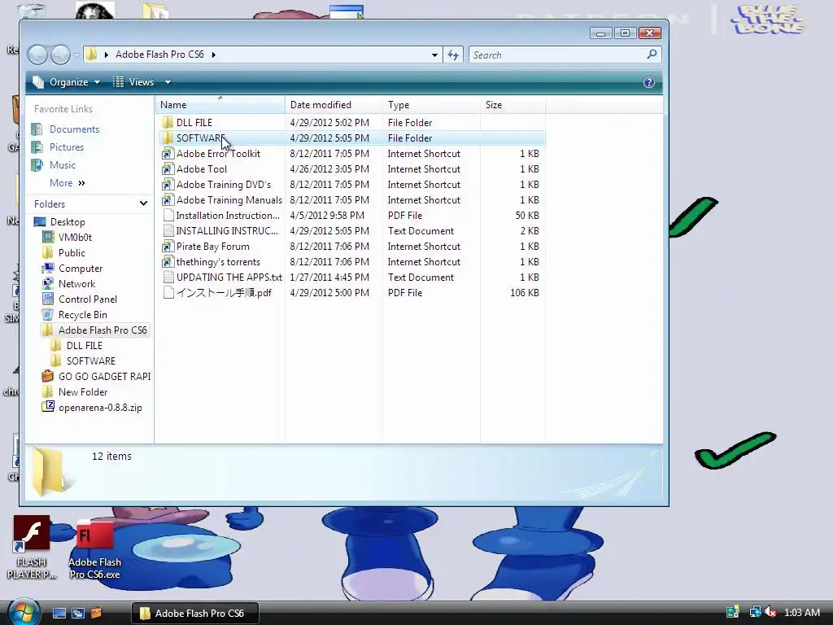Image resolution: width=833 pixels, height=625 pixels.
Task: Open recent pages dropdown next to Forward
Action: click(77, 55)
